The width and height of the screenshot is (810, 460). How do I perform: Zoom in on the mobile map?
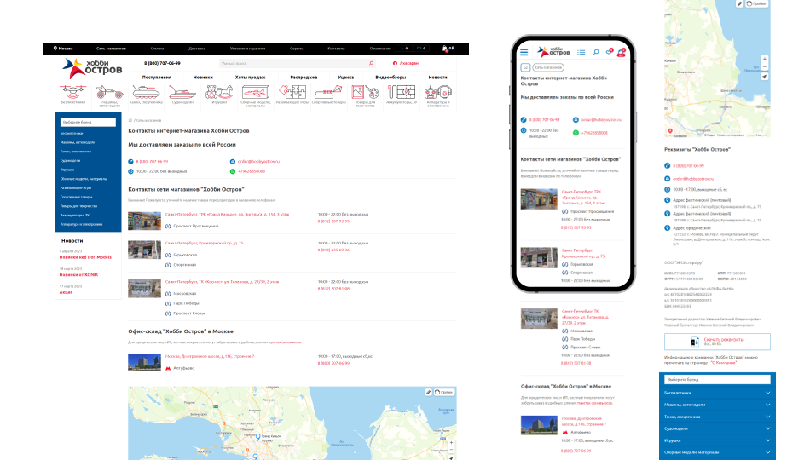[765, 59]
